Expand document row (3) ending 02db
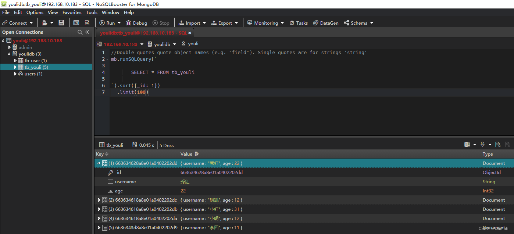Viewport: 514px width, 234px height. tap(99, 209)
